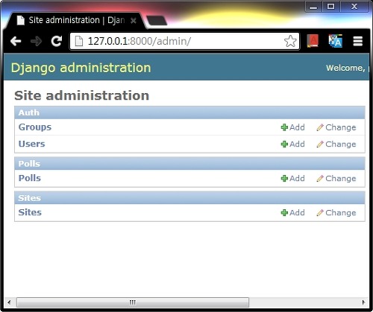
Task: Open the Users model link
Action: coord(31,144)
